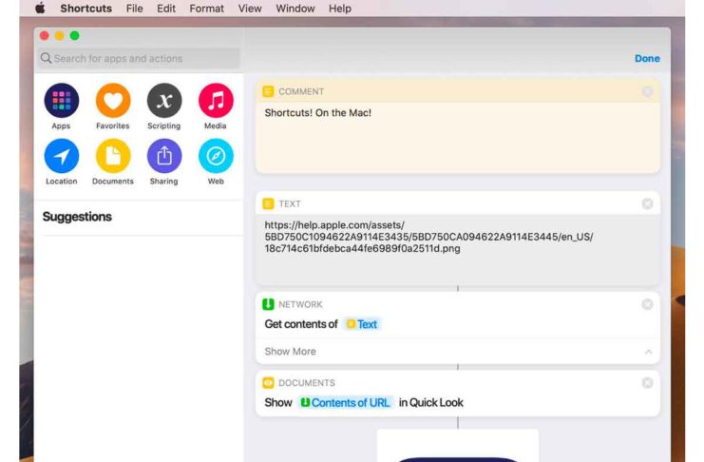Click the Network action's green icon

pos(268,305)
